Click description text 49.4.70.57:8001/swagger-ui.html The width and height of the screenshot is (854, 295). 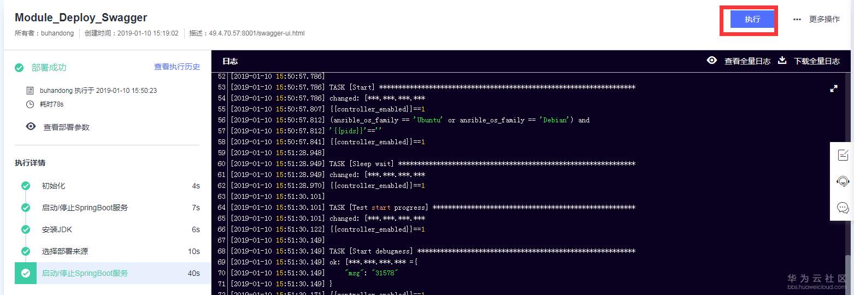point(256,33)
